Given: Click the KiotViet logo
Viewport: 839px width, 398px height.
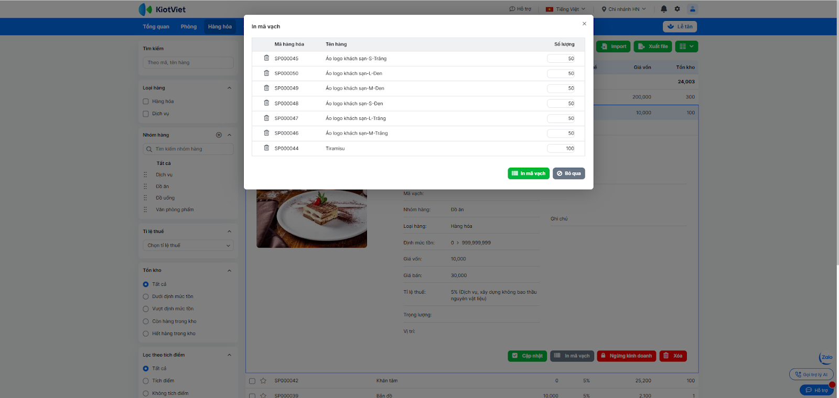Looking at the screenshot, I should [x=162, y=9].
